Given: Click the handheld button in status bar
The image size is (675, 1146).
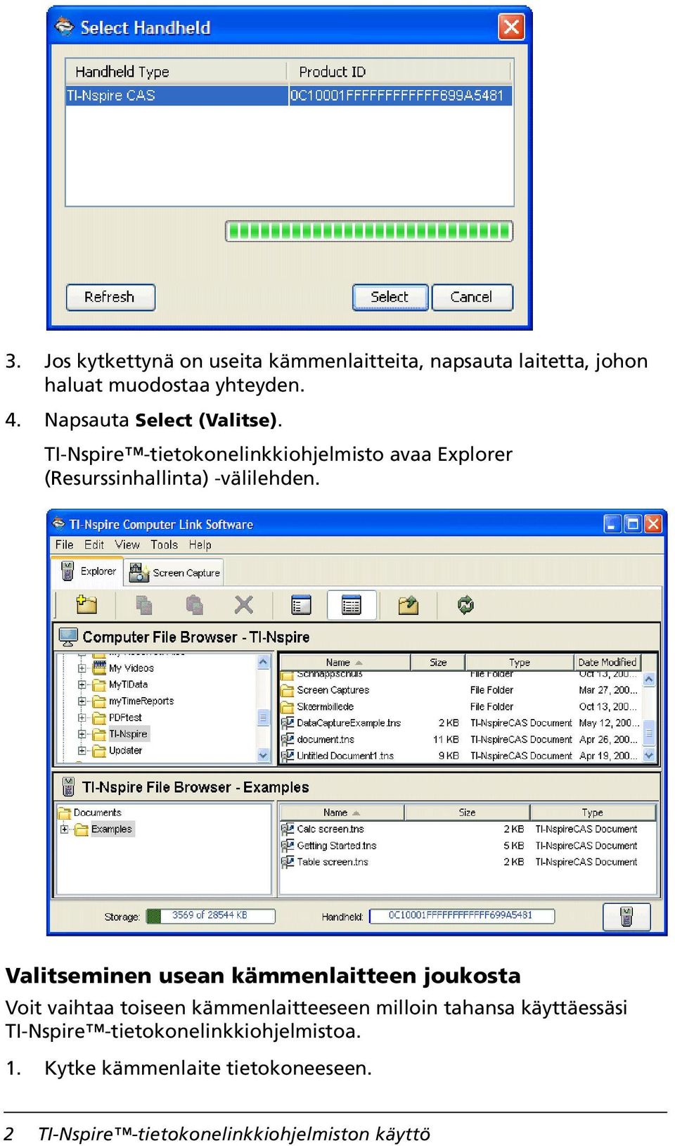Looking at the screenshot, I should pos(626,917).
